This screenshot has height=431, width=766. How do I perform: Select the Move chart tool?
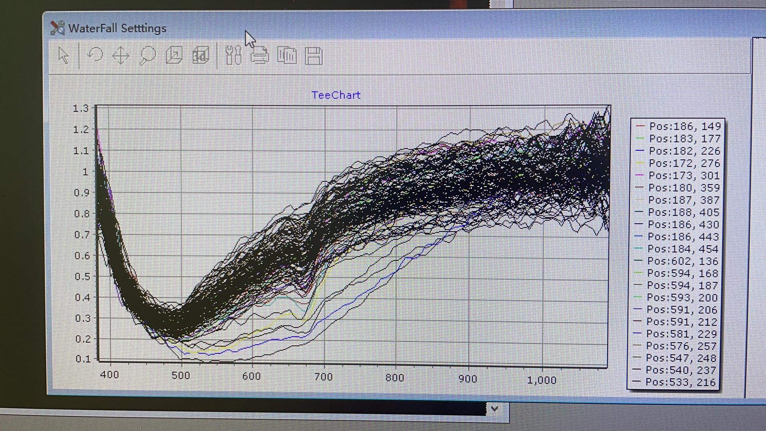pos(120,55)
